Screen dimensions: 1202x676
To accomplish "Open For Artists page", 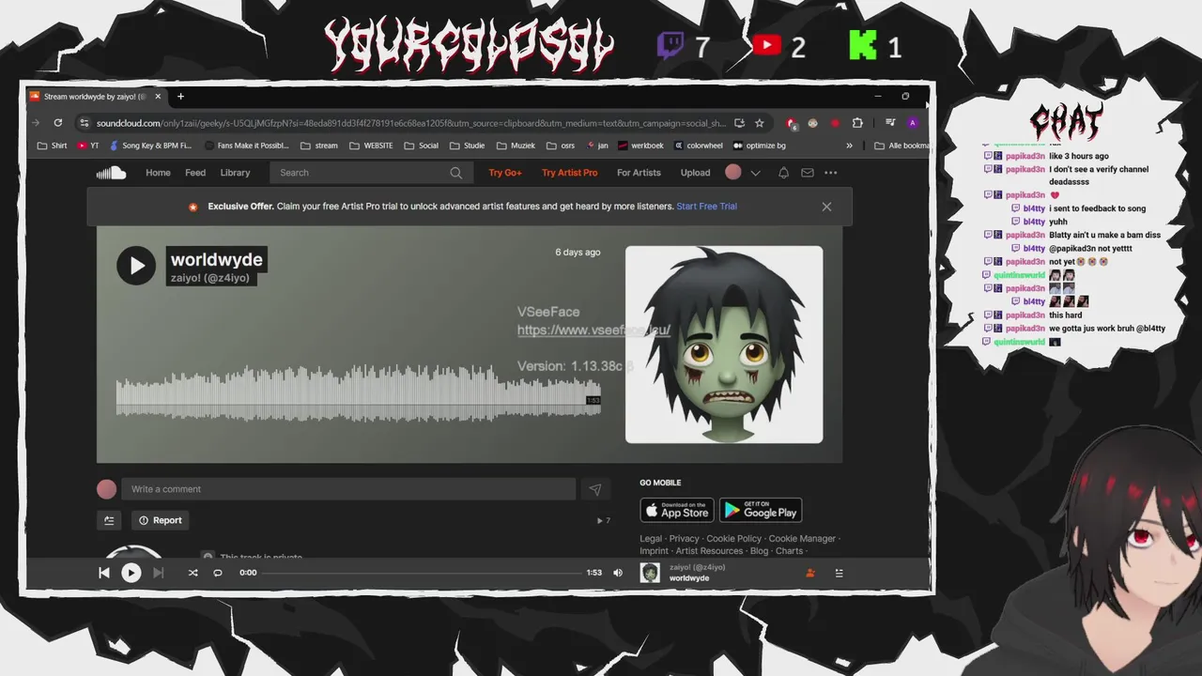I will pos(639,173).
